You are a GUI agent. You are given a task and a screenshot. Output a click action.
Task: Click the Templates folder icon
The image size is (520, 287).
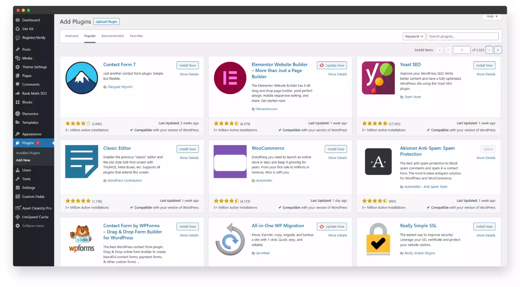(x=18, y=123)
